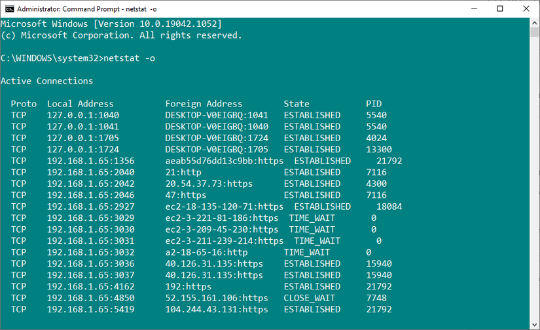Click the 'netstat -o' command text
540x330 pixels.
129,58
